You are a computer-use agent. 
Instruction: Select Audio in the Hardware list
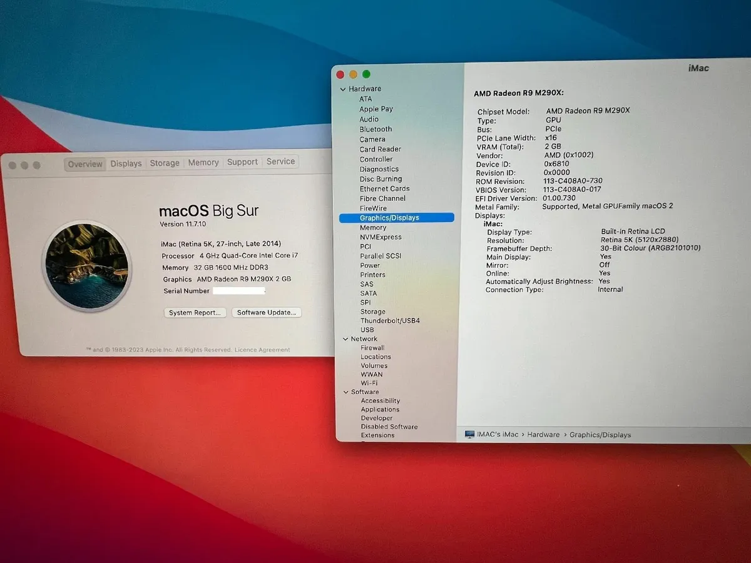tap(369, 119)
